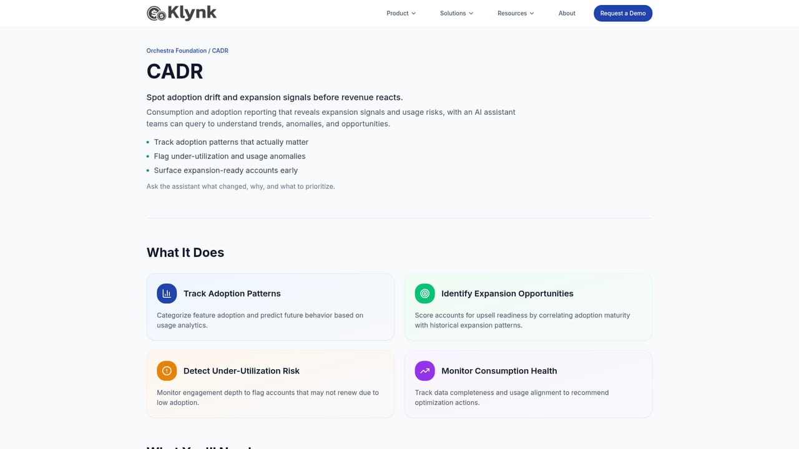Click 'Flag under-utilization and usage anomalies' bullet
Viewport: 799px width, 449px height.
coord(230,157)
